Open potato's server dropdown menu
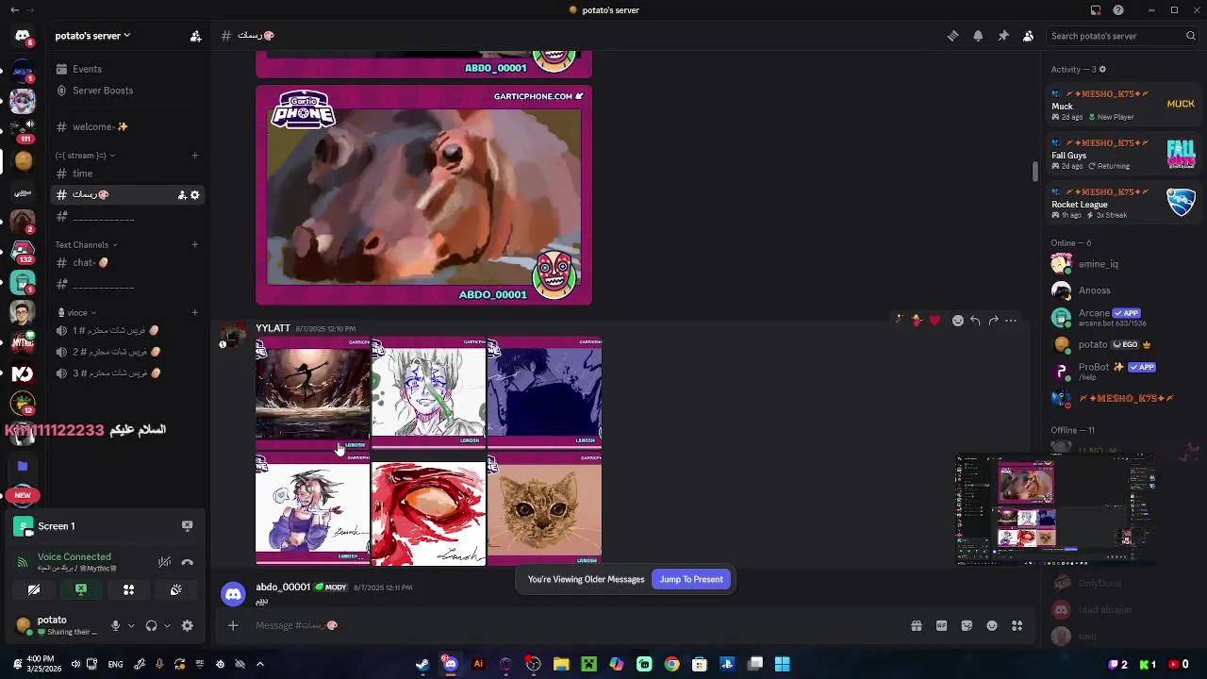 click(x=92, y=36)
